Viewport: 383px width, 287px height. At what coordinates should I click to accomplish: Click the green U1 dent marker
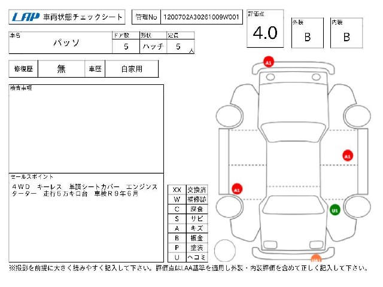335,210
